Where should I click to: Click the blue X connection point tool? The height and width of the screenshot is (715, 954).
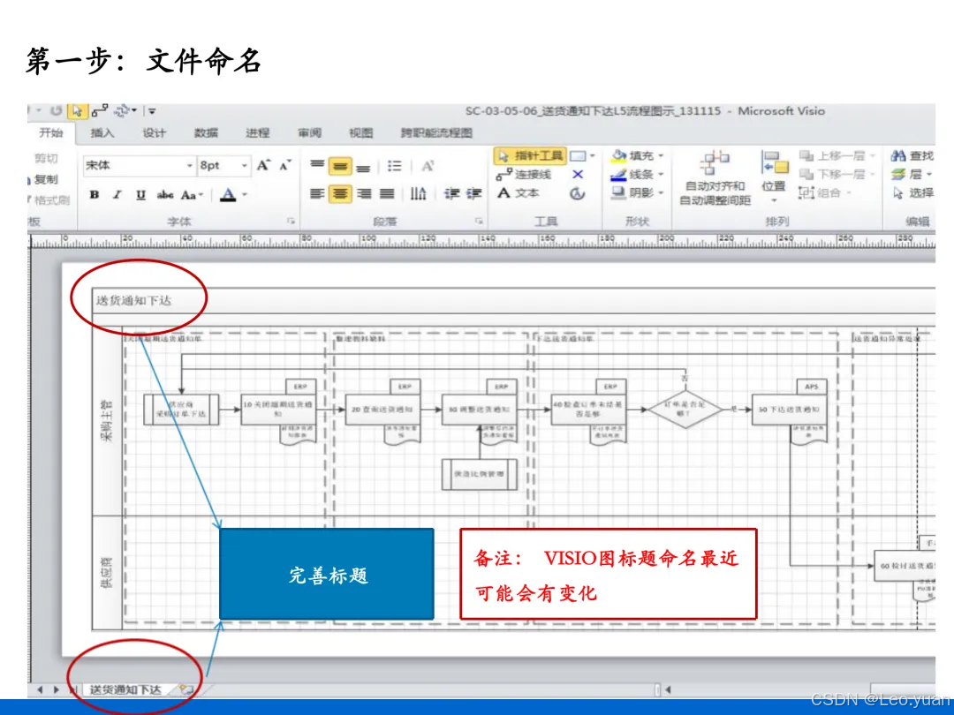point(578,175)
